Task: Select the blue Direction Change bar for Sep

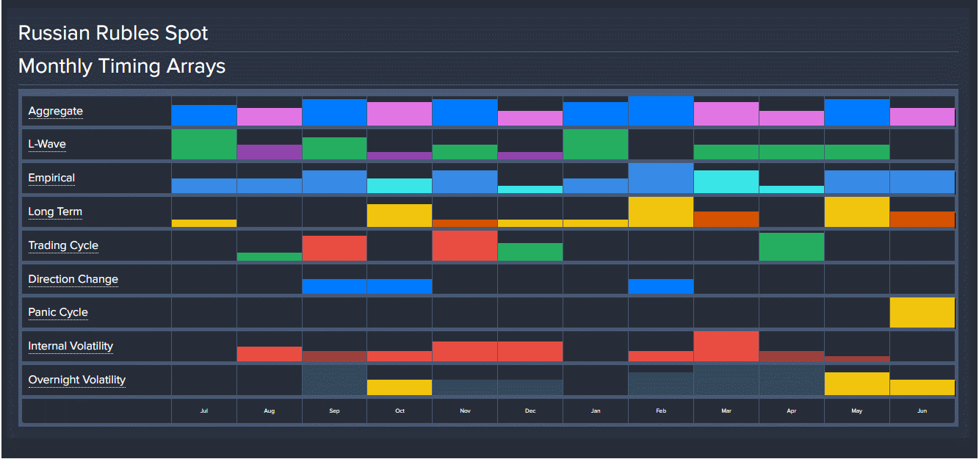Action: pyautogui.click(x=334, y=286)
